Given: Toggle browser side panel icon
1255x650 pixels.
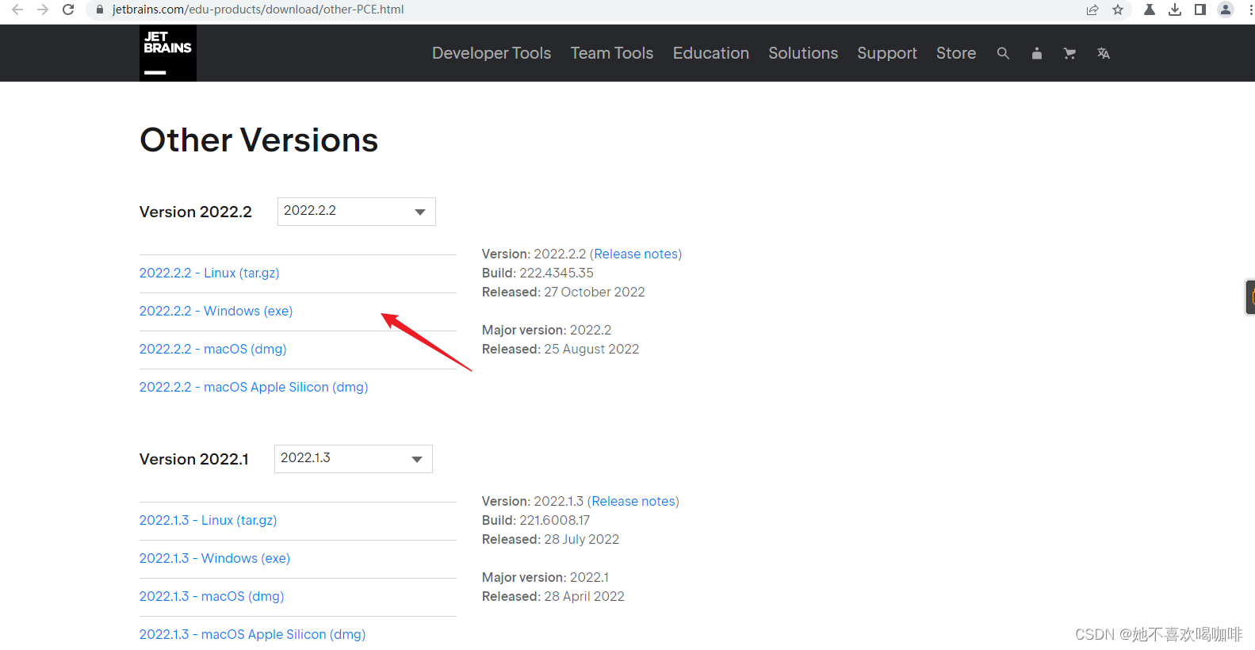Looking at the screenshot, I should (1200, 10).
